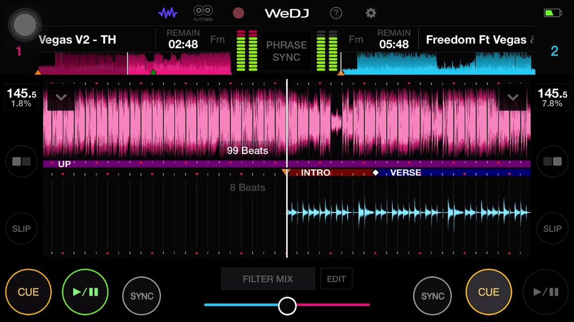574x322 pixels.
Task: Toggle Phrase Sync
Action: pos(287,51)
